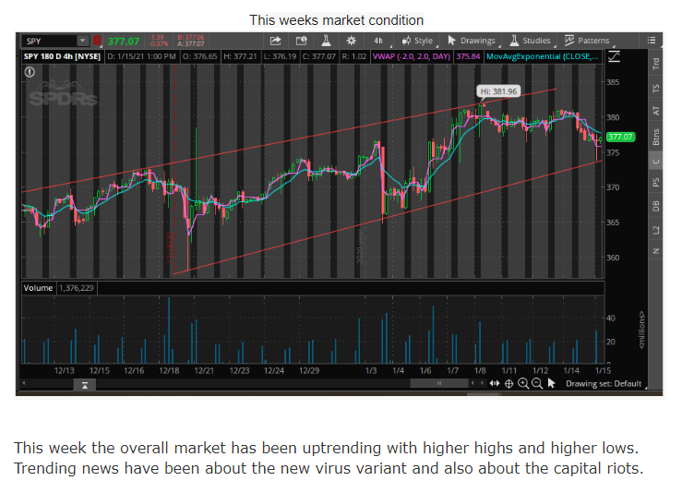The height and width of the screenshot is (493, 682).
Task: Toggle the chart scale icon above price axis
Action: click(x=615, y=56)
